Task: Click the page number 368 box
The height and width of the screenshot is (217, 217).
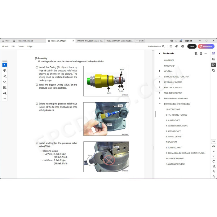Action: (214, 141)
